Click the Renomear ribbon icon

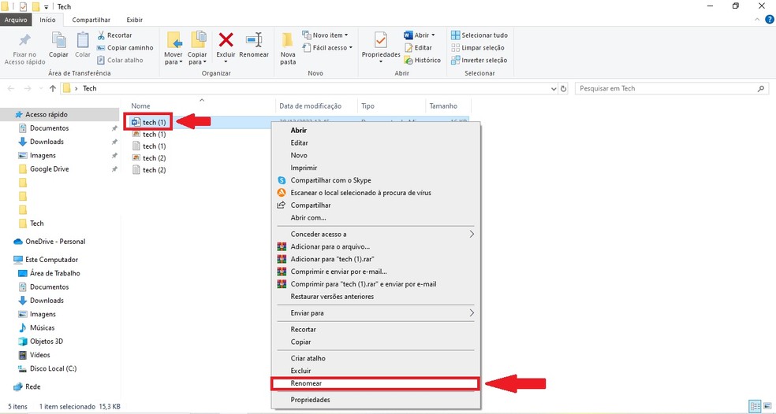(254, 40)
